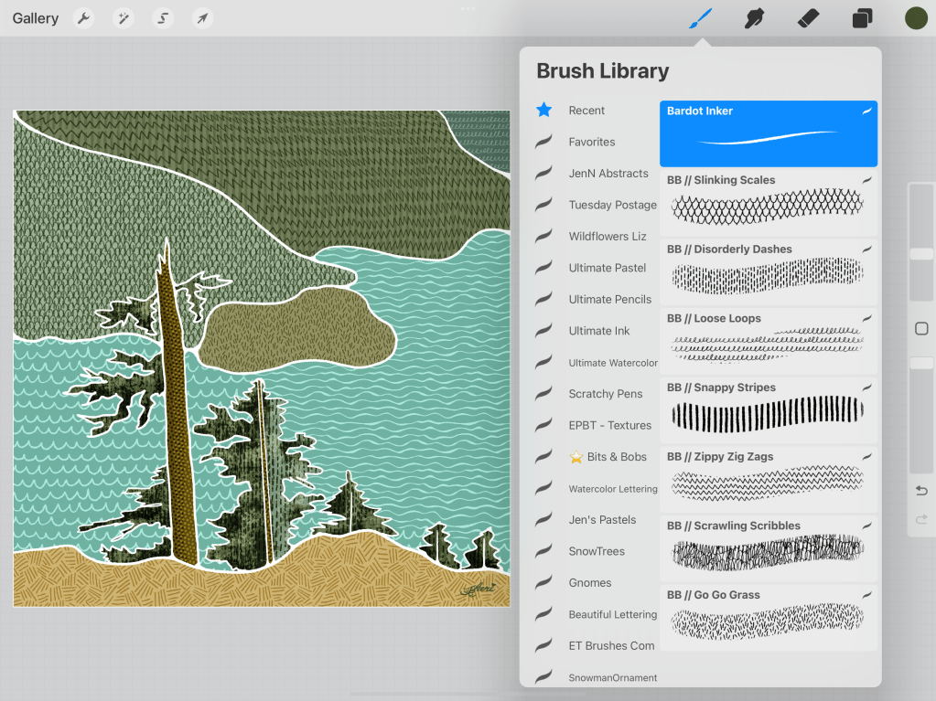Open the Layers panel

(862, 18)
